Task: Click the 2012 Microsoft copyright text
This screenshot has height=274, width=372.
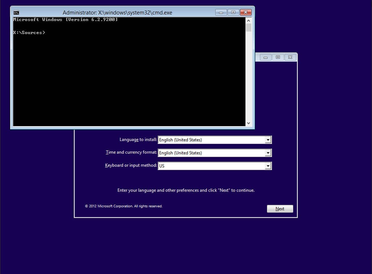Action: click(x=124, y=206)
